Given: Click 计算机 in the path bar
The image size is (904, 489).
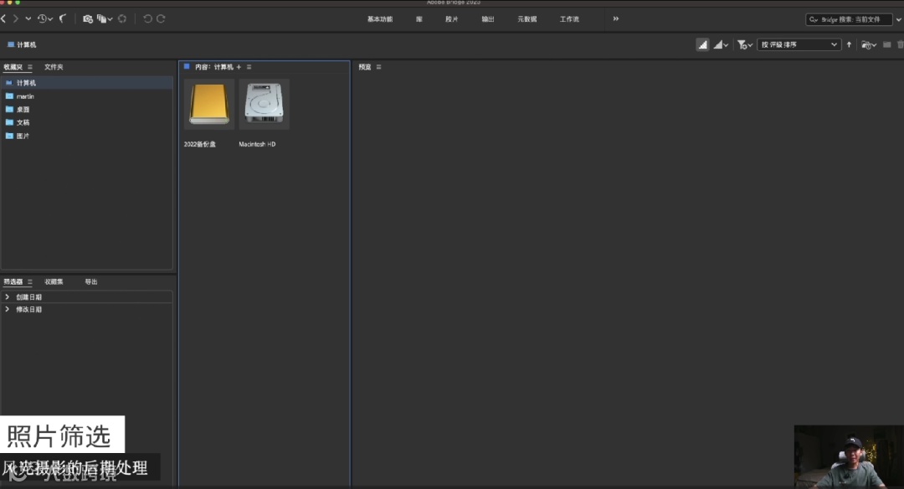Looking at the screenshot, I should (22, 44).
